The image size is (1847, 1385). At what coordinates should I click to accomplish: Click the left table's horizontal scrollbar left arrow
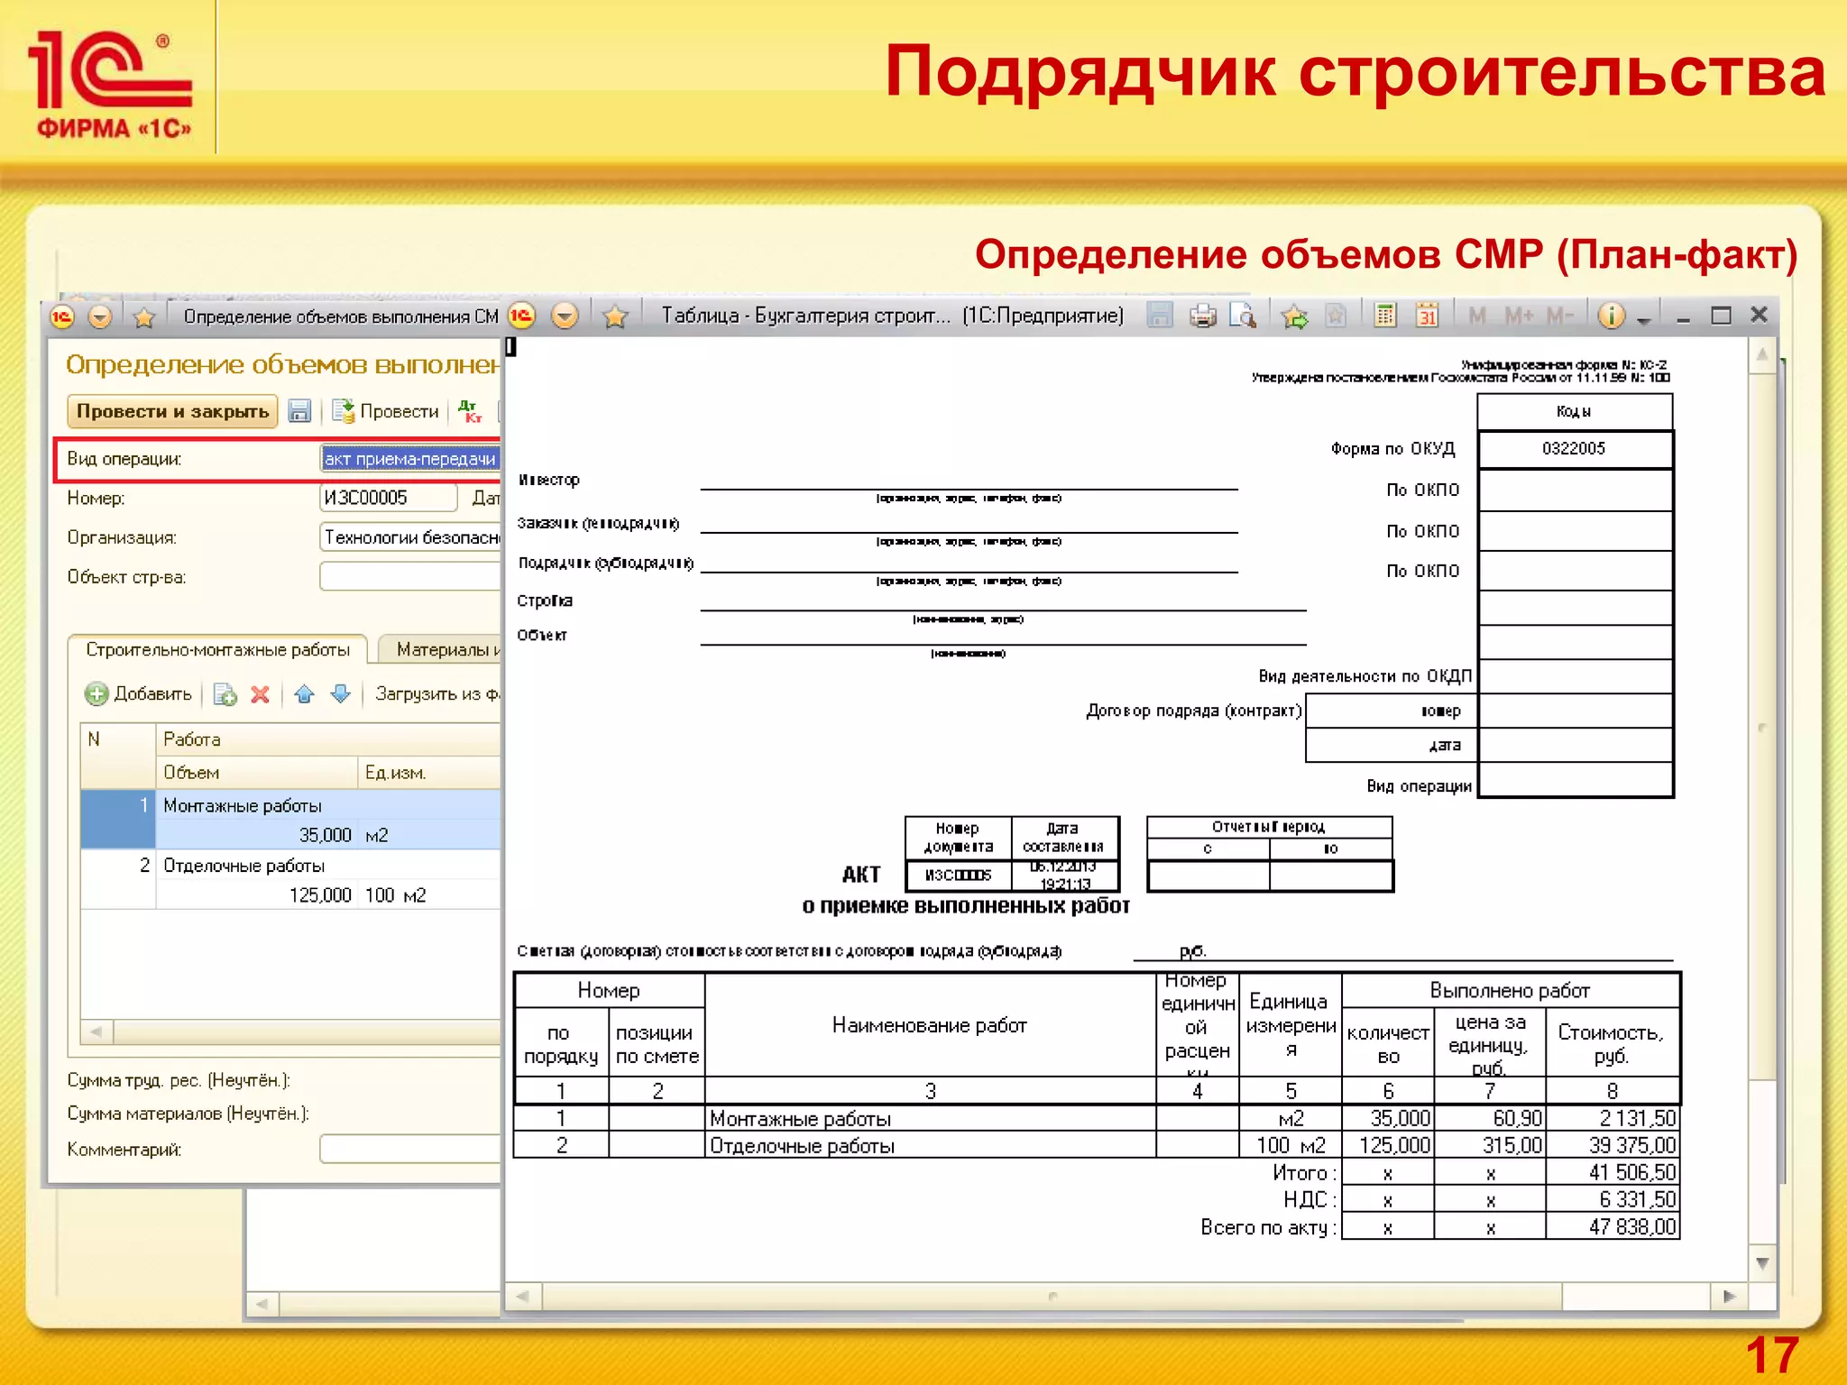click(x=96, y=1032)
